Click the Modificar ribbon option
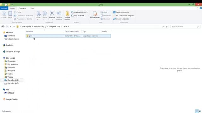Viewport: 202px width, 113px height. point(105,15)
